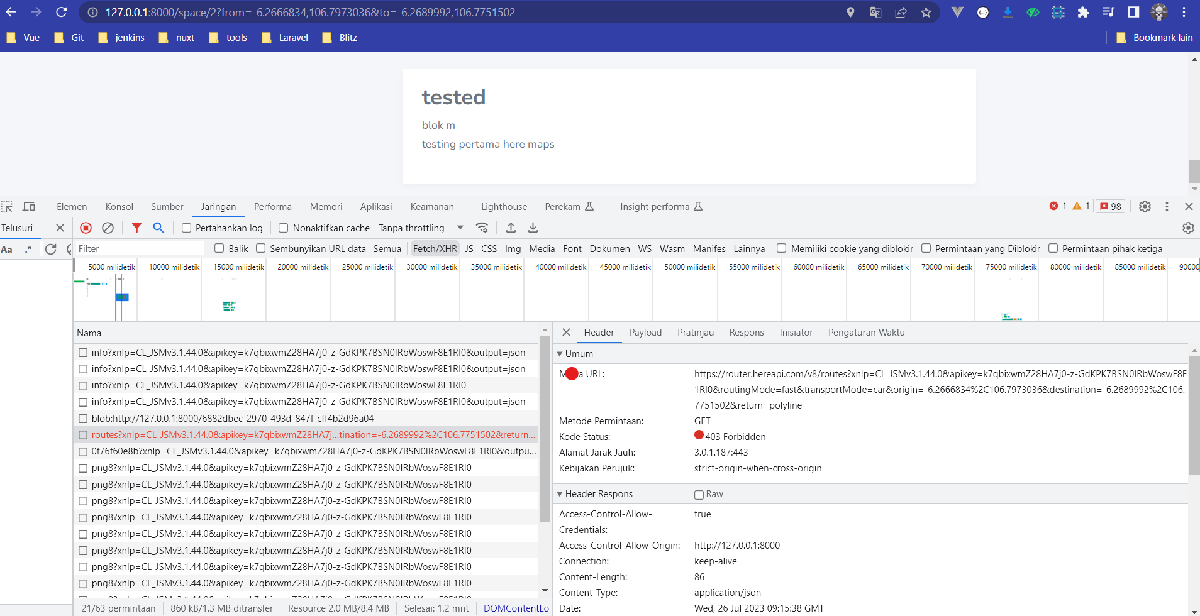Toggle regular expression search option
The image size is (1200, 616).
tap(28, 249)
